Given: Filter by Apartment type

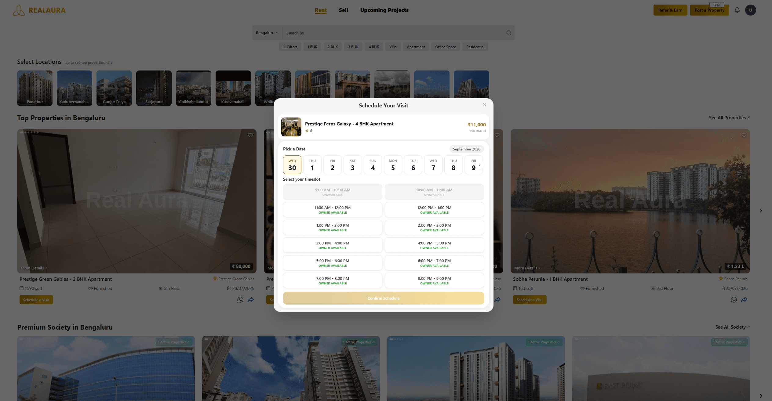Looking at the screenshot, I should tap(416, 47).
